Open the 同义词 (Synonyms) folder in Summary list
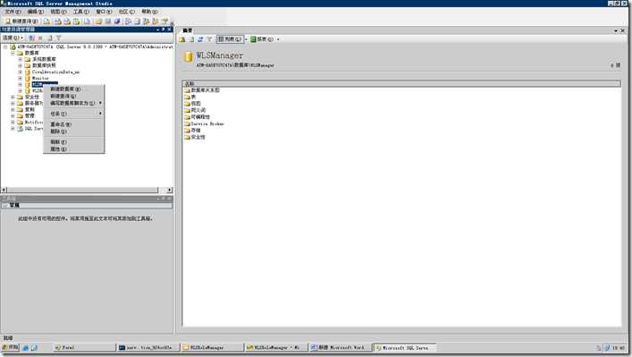This screenshot has width=632, height=357. point(195,110)
